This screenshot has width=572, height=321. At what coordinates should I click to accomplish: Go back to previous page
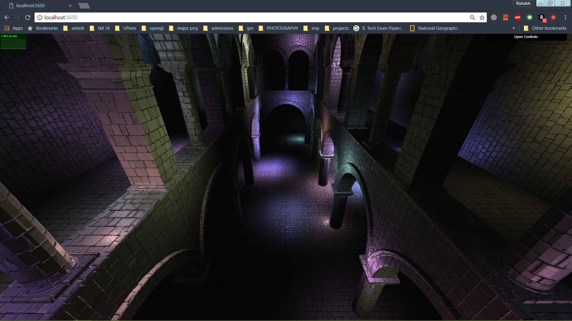(7, 18)
